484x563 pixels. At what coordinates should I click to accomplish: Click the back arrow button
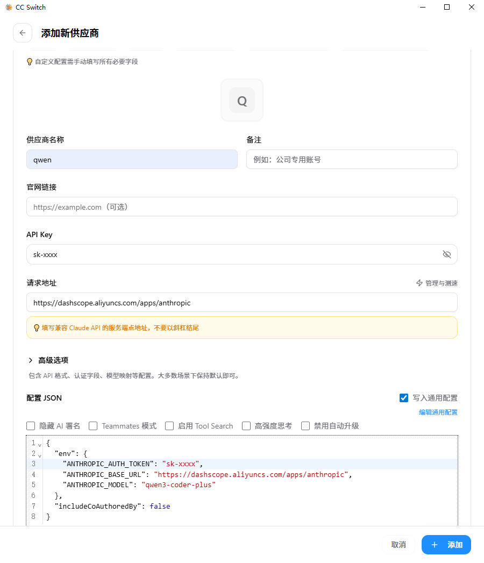[x=22, y=33]
